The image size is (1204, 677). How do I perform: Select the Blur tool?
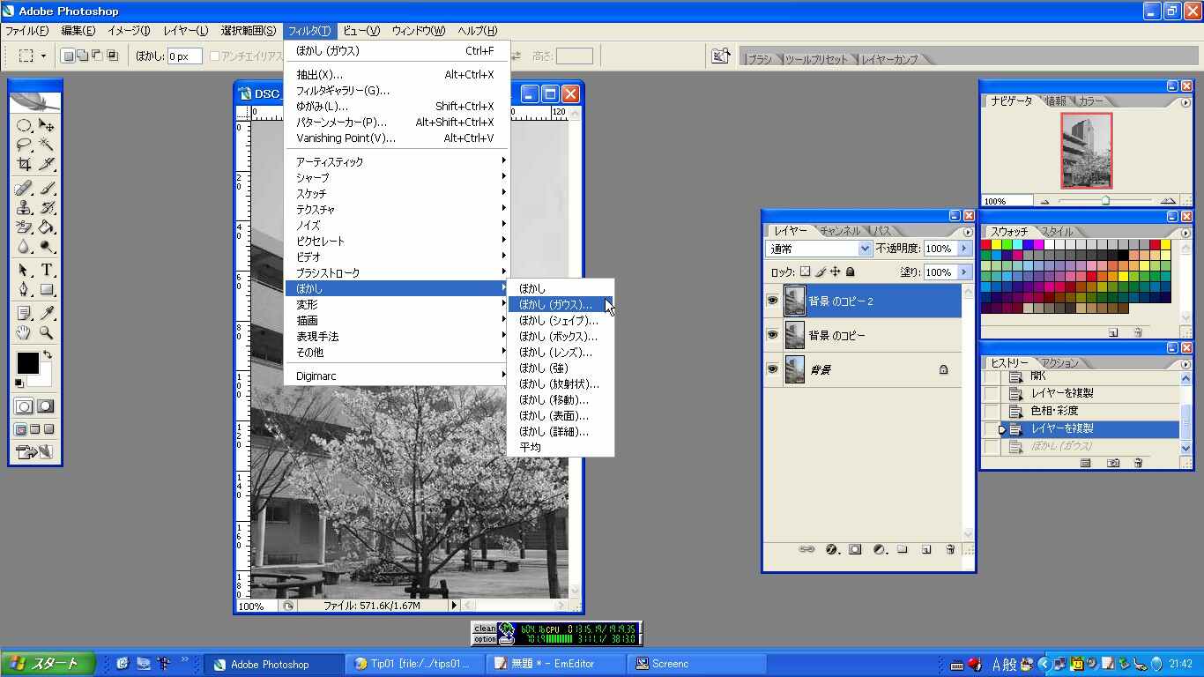point(24,247)
